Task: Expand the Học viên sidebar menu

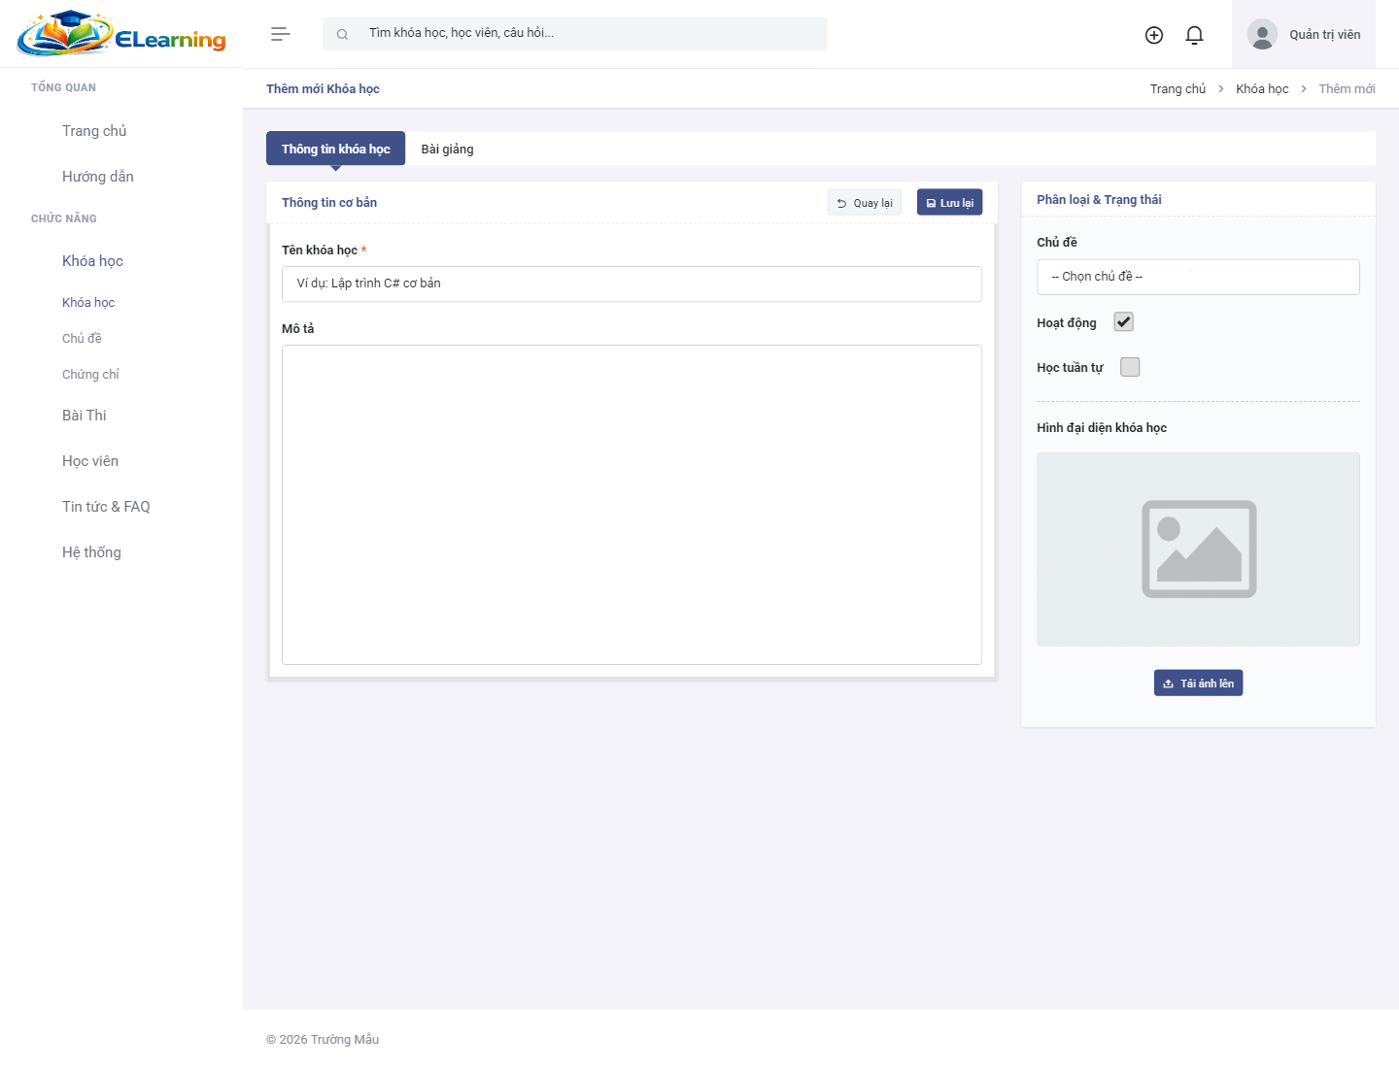Action: click(90, 461)
